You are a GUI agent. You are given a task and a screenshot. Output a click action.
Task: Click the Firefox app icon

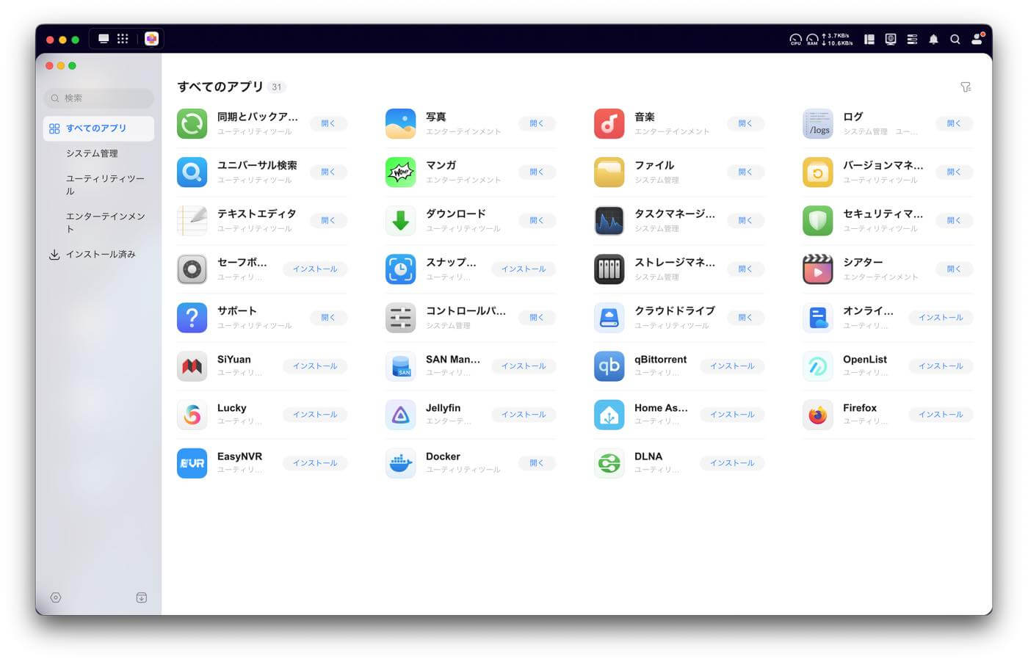click(817, 415)
